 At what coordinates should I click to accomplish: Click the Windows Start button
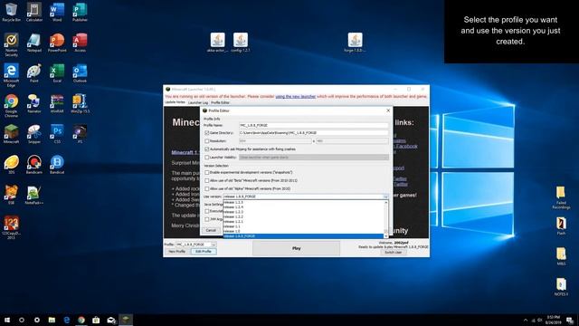[7, 320]
